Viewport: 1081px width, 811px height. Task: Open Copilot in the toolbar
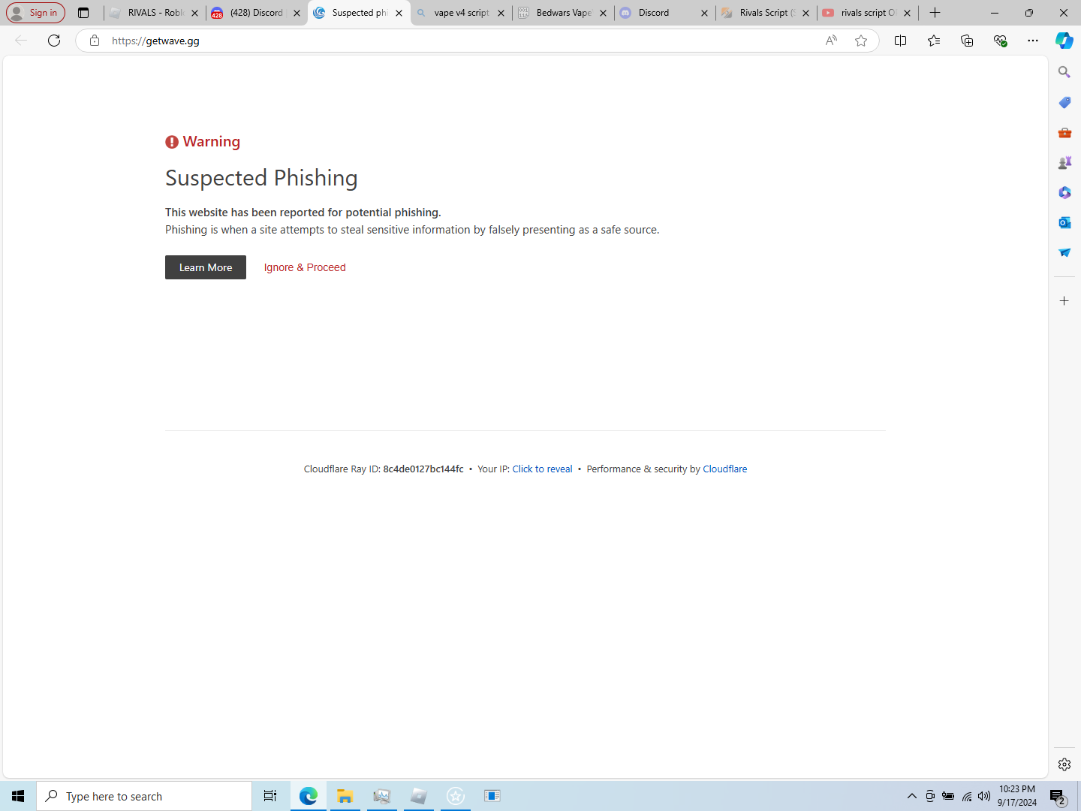pos(1064,41)
